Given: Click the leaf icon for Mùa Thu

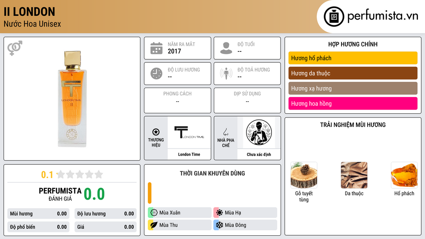Looking at the screenshot, I should click(154, 225).
